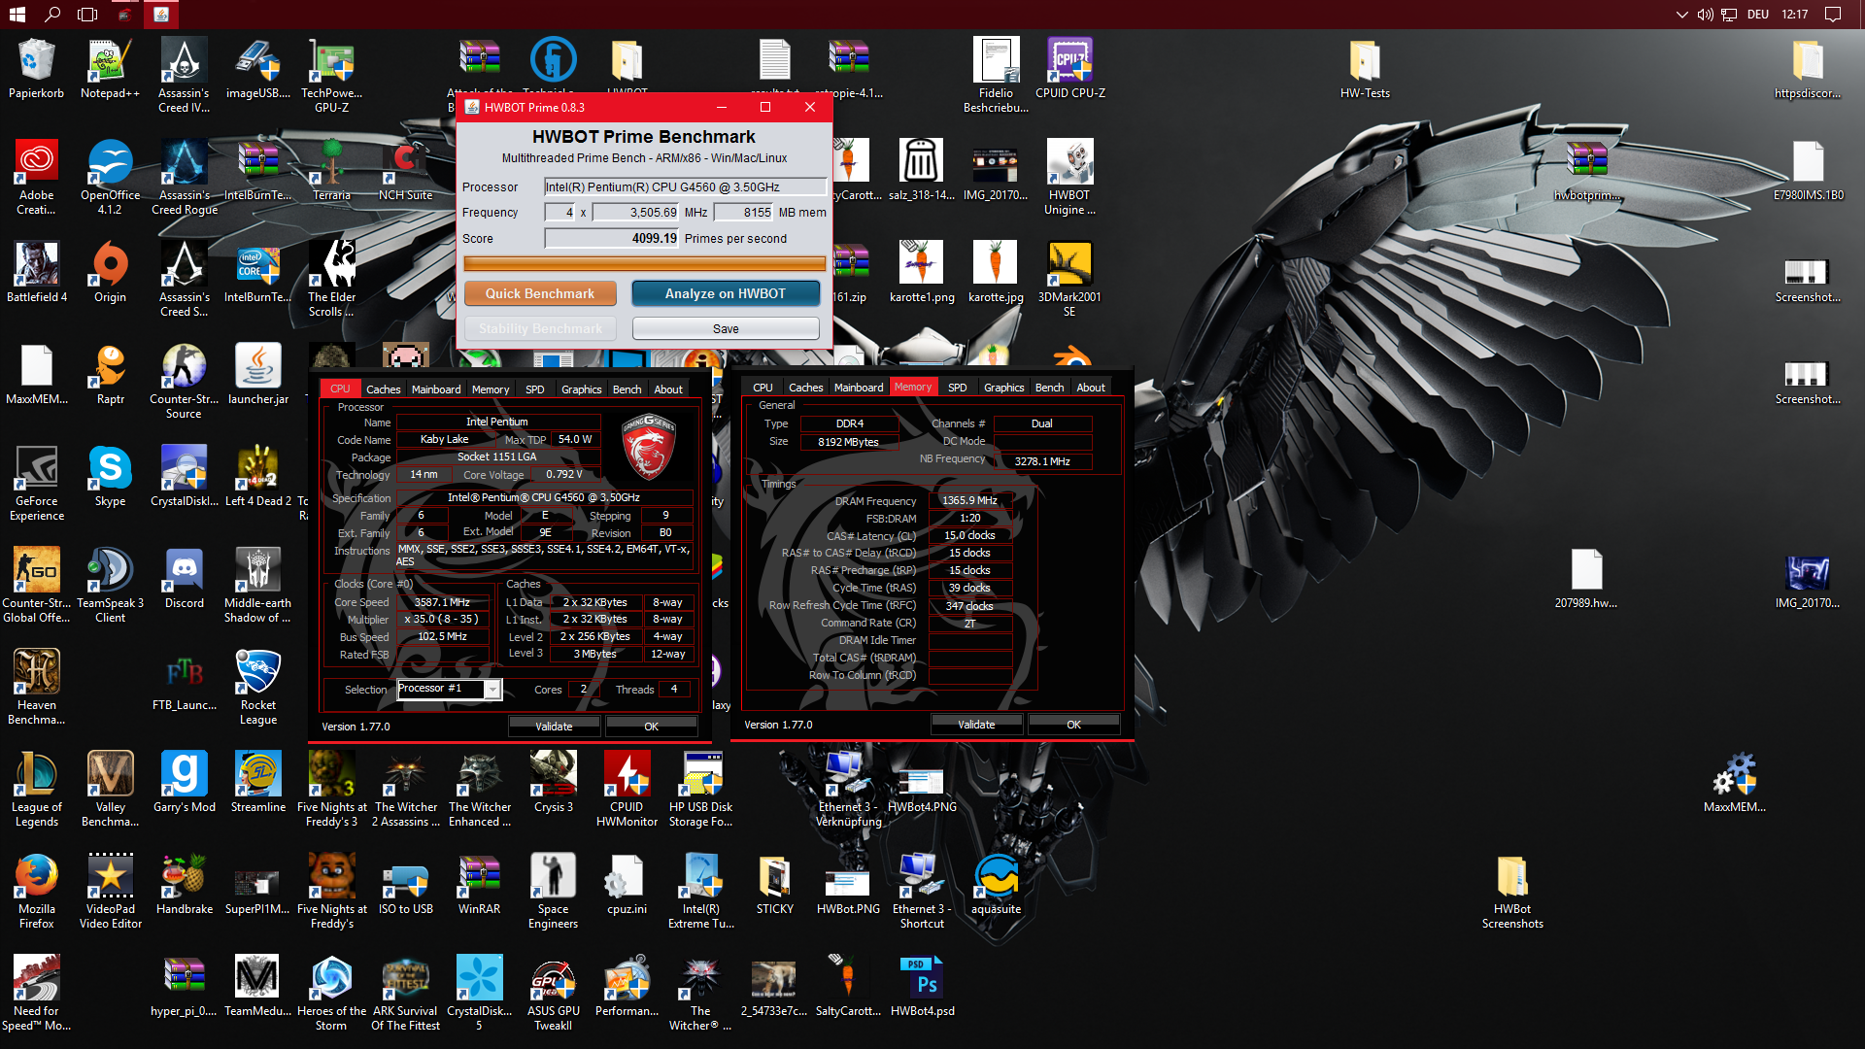Launch OpenOffice 4.1.2 shortcut
Viewport: 1865px width, 1049px height.
coord(110,178)
